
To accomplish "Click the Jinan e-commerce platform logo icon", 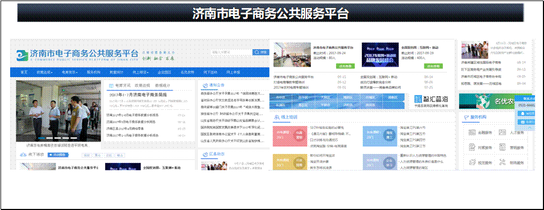I will pyautogui.click(x=22, y=55).
